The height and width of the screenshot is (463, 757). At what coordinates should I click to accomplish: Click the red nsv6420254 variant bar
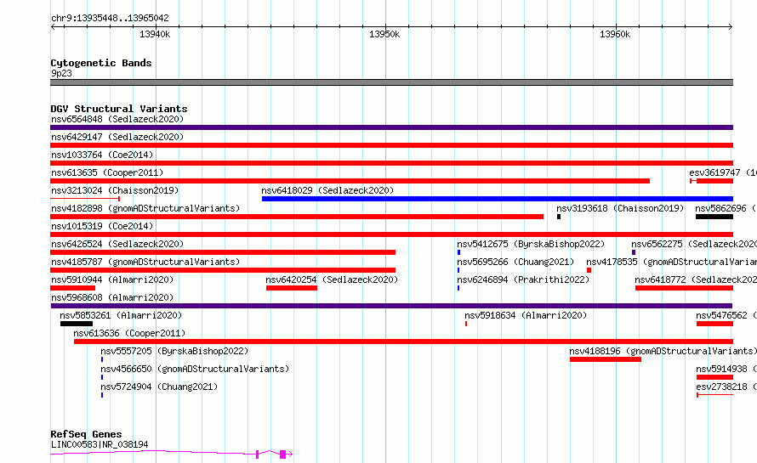[292, 288]
